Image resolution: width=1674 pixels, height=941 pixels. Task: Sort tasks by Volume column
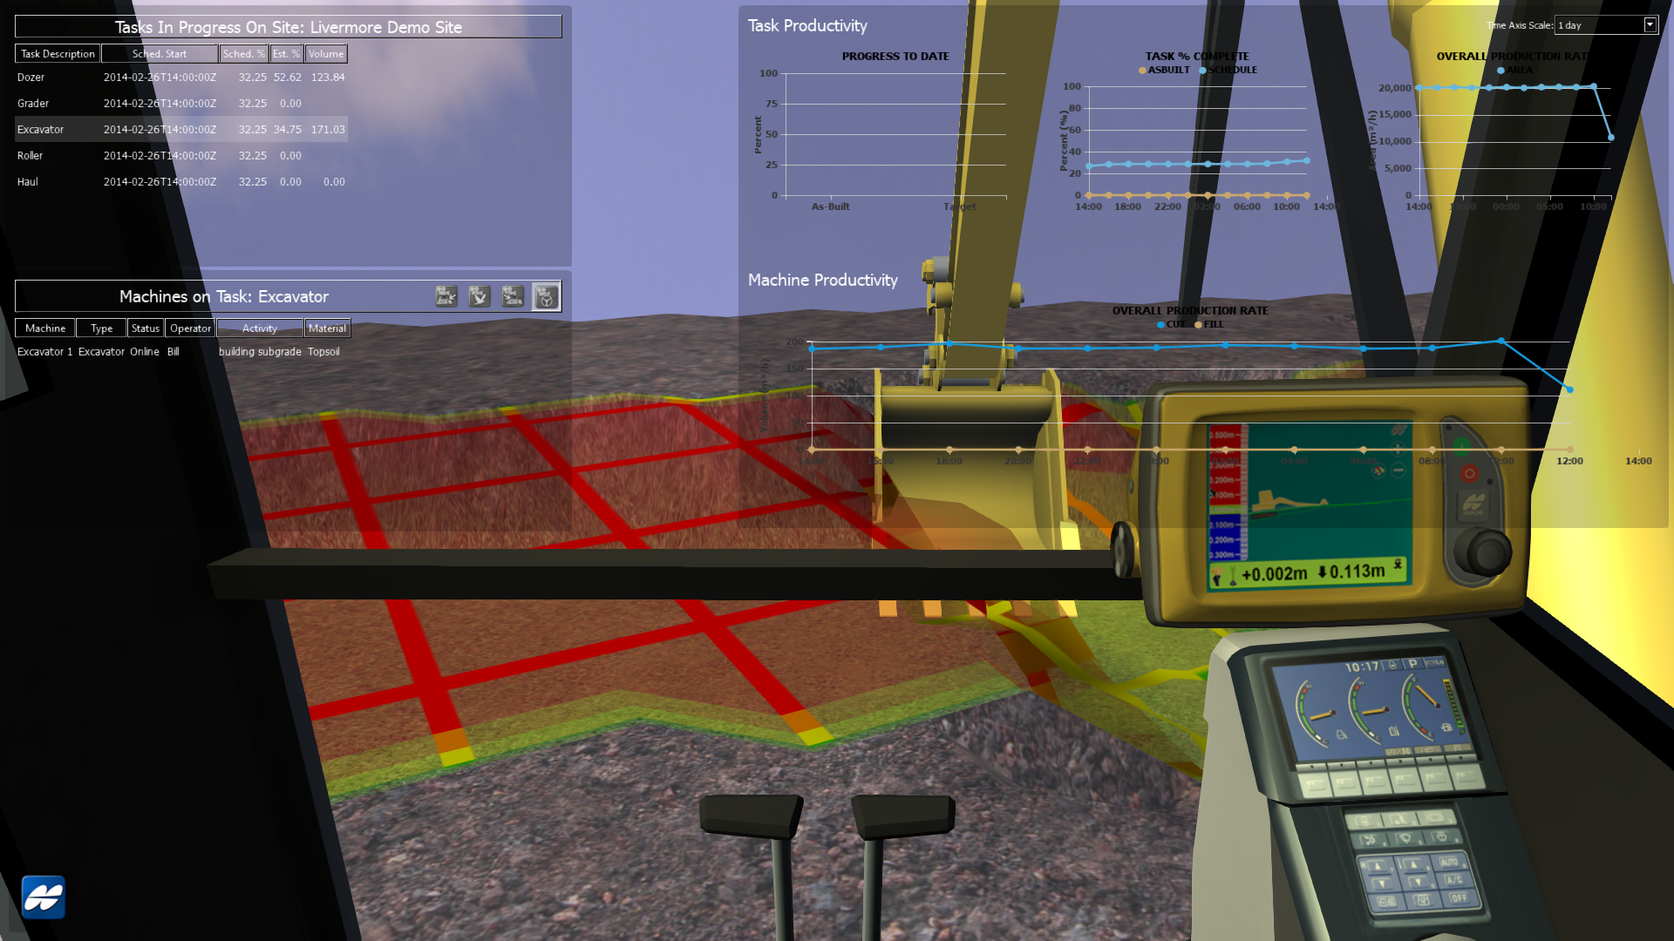coord(326,54)
